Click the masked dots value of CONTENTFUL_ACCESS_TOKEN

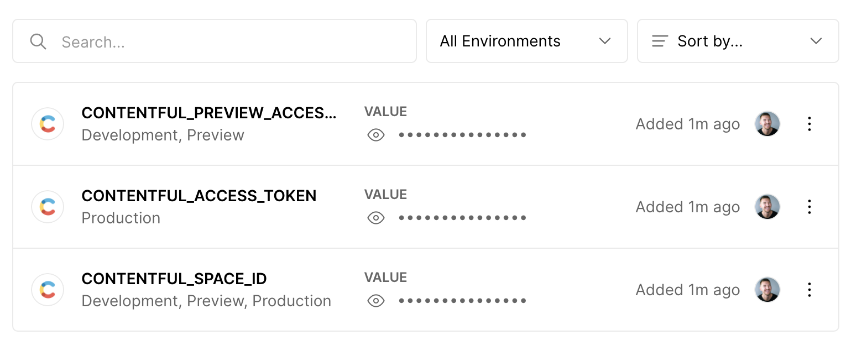point(462,217)
